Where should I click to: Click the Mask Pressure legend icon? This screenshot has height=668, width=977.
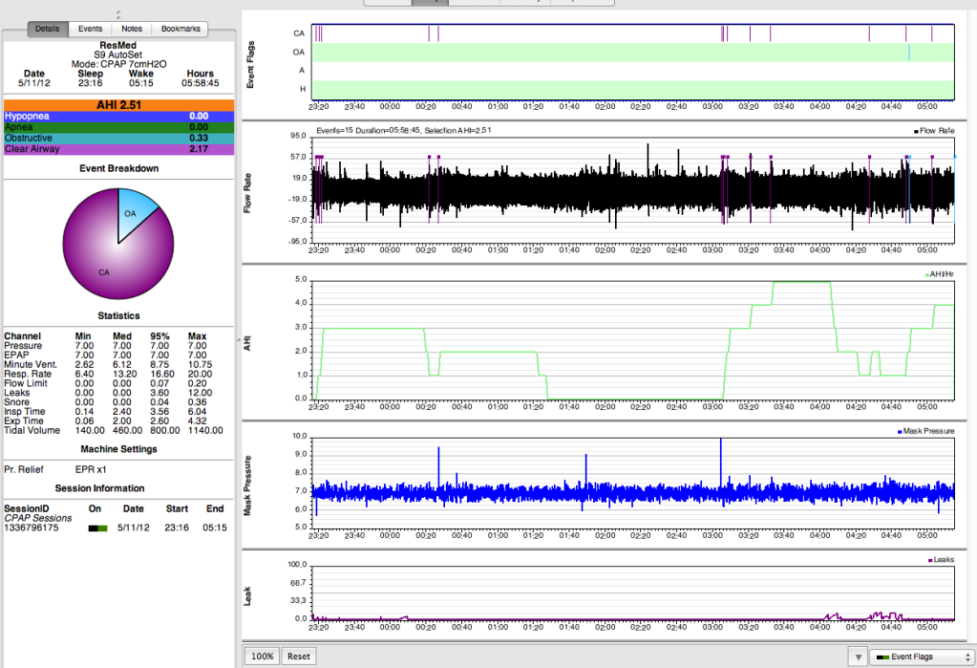(x=899, y=432)
